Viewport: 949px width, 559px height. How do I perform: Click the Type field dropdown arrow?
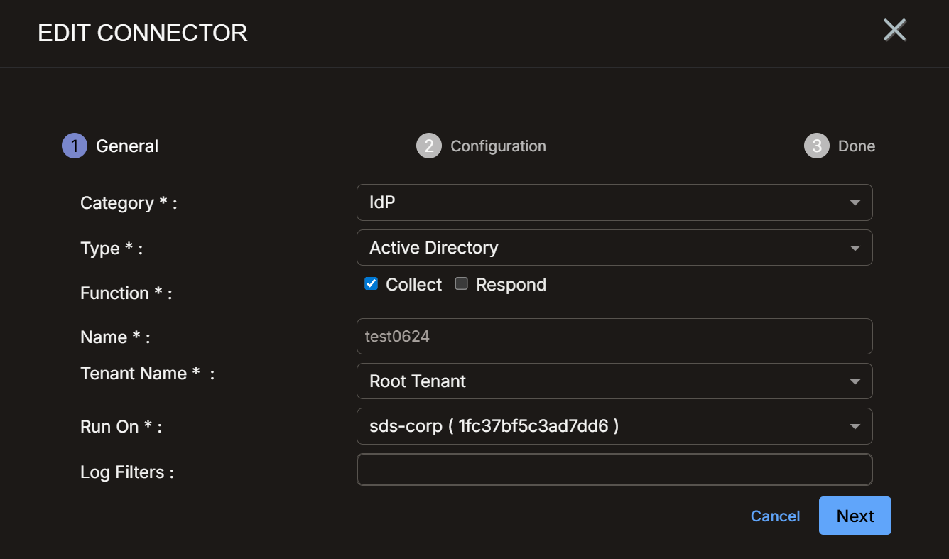pyautogui.click(x=855, y=249)
